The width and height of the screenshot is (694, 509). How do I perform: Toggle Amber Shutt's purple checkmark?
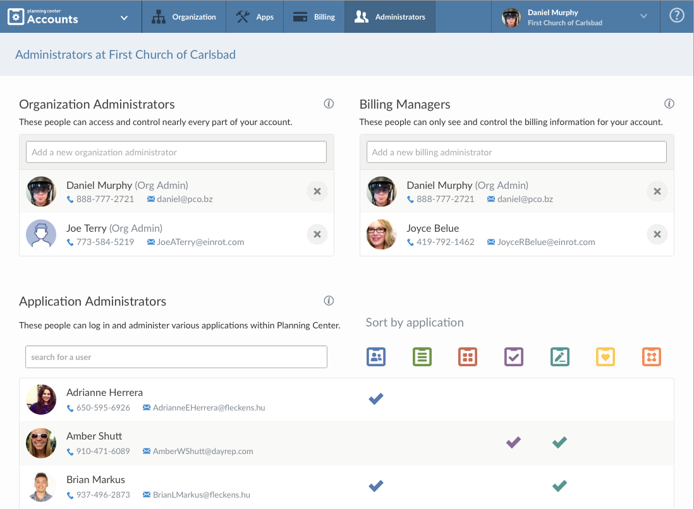tap(513, 442)
